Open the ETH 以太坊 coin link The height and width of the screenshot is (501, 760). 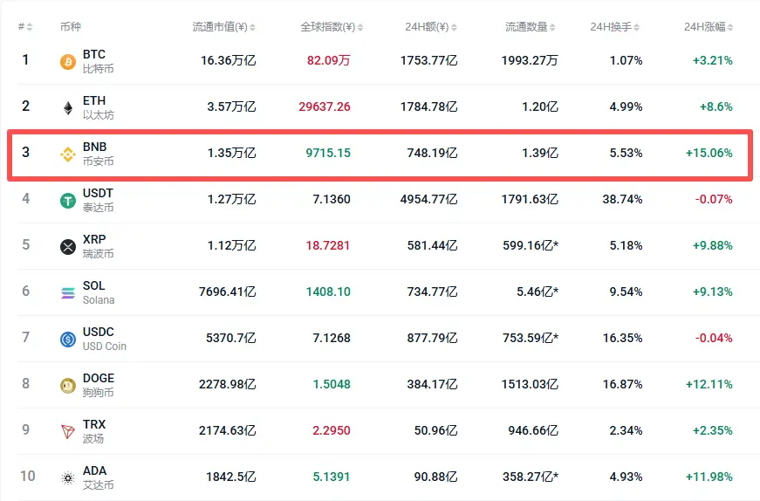coord(99,107)
